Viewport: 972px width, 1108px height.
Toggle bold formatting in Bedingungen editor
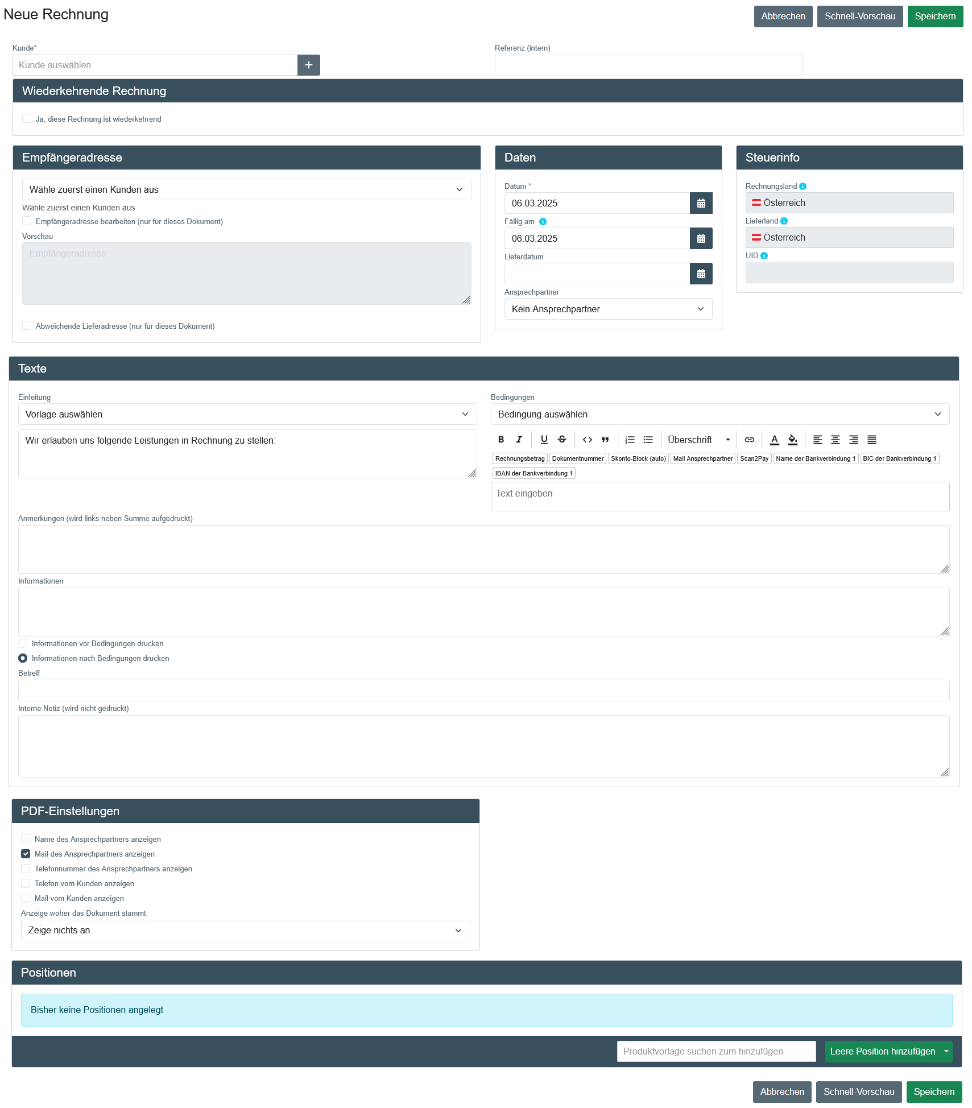point(501,440)
